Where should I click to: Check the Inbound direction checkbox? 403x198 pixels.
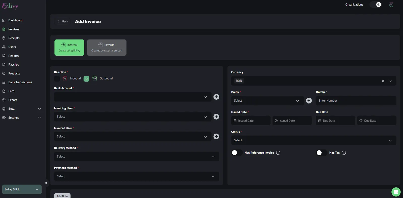(57, 79)
